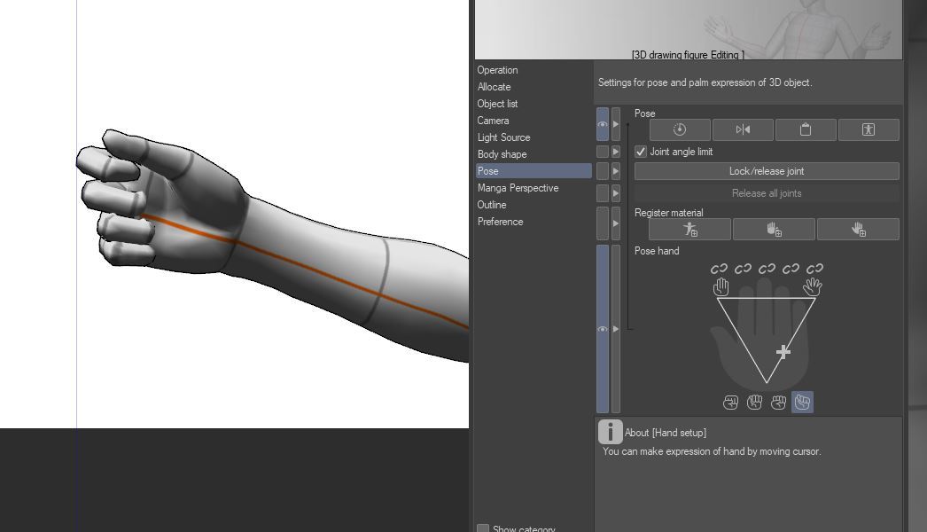
Task: Select the highlighted fourth fist preset icon
Action: (802, 403)
